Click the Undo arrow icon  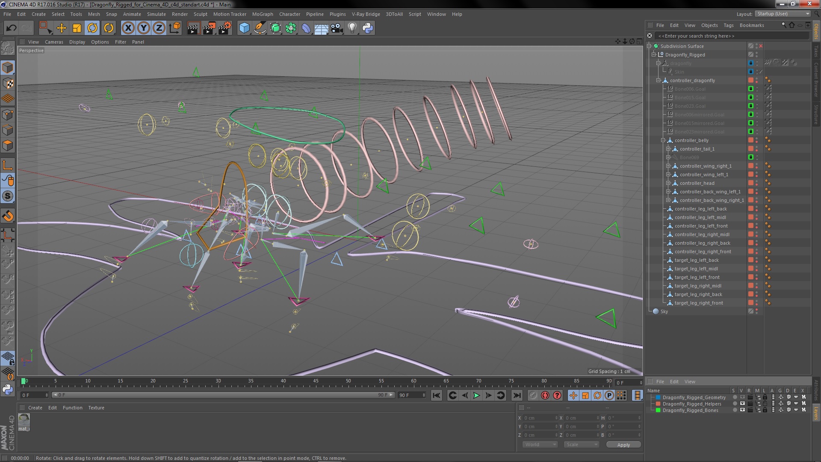tap(11, 28)
